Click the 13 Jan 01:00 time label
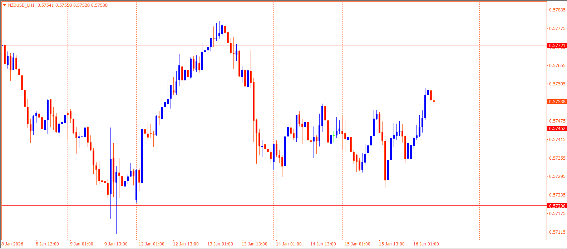The height and width of the screenshot is (249, 567). tap(220, 244)
